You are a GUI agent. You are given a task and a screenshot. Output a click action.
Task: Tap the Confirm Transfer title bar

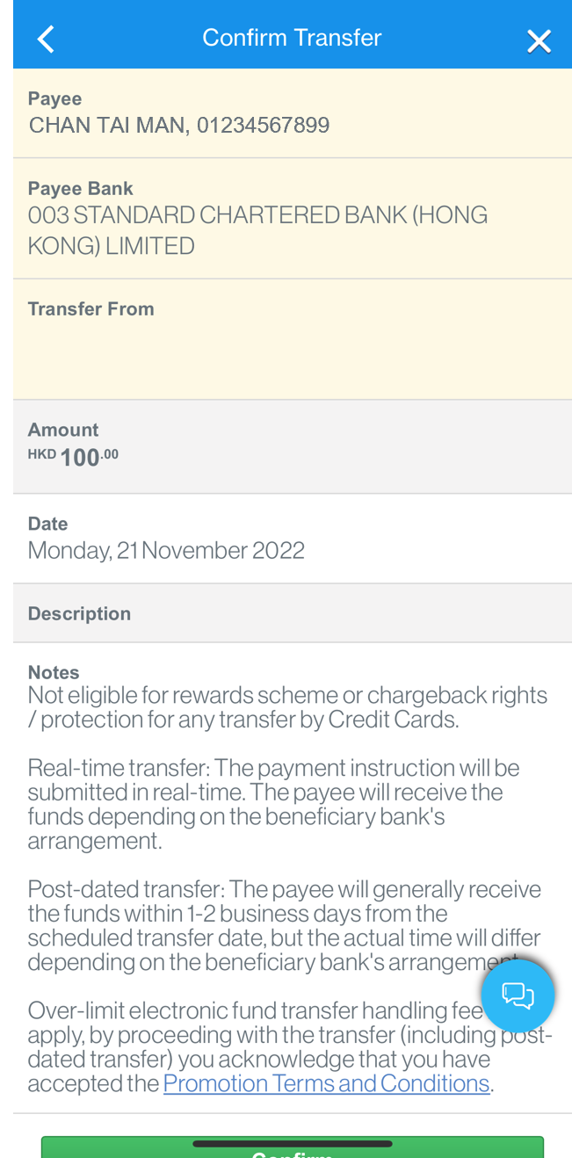(292, 37)
